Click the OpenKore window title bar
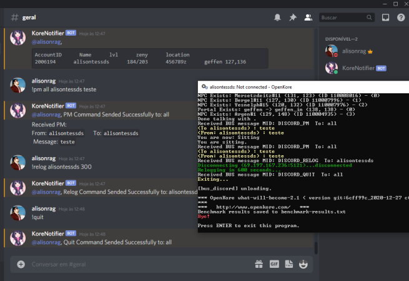This screenshot has height=281, width=409. (x=303, y=87)
